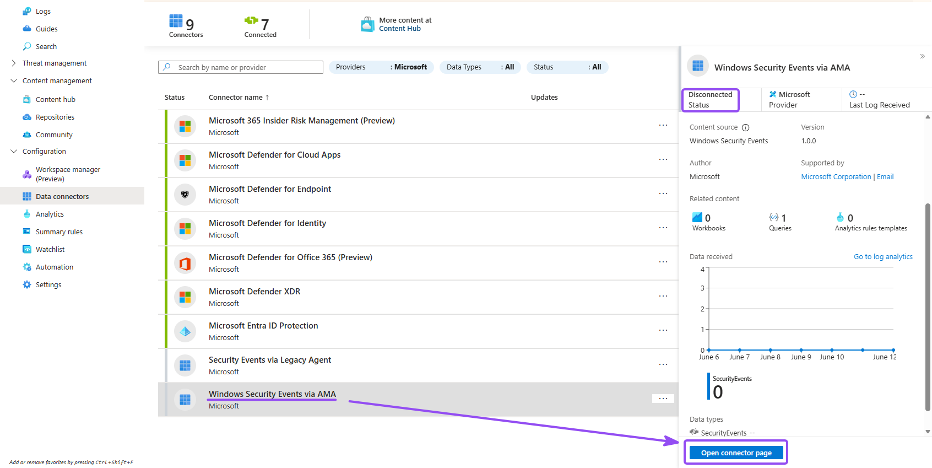Click the Workbooks related content icon
This screenshot has width=932, height=468.
pyautogui.click(x=697, y=217)
